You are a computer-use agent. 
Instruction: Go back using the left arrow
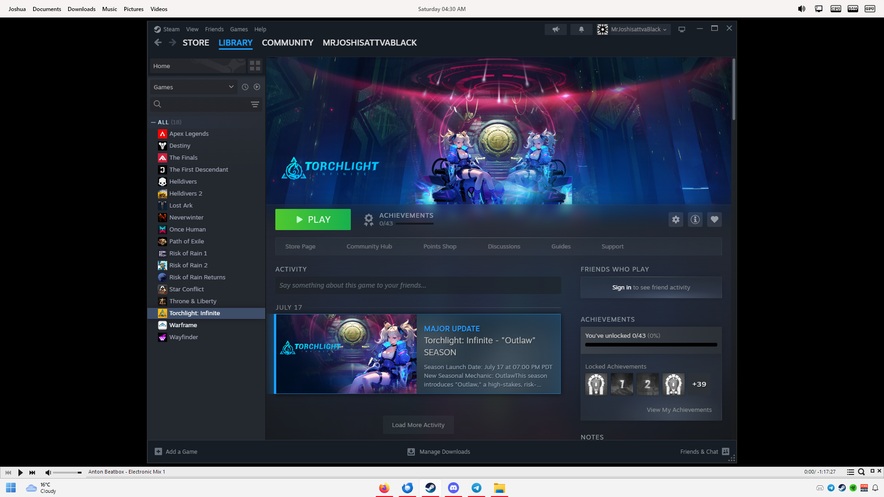tap(158, 42)
